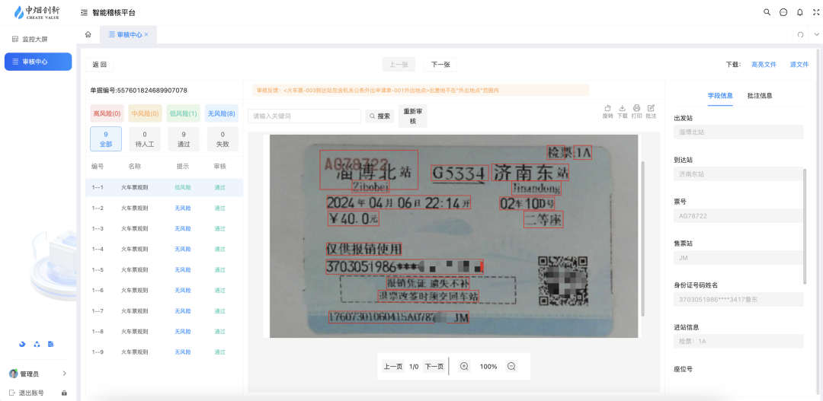
Task: Click the 进站信息 field
Action: (x=738, y=341)
